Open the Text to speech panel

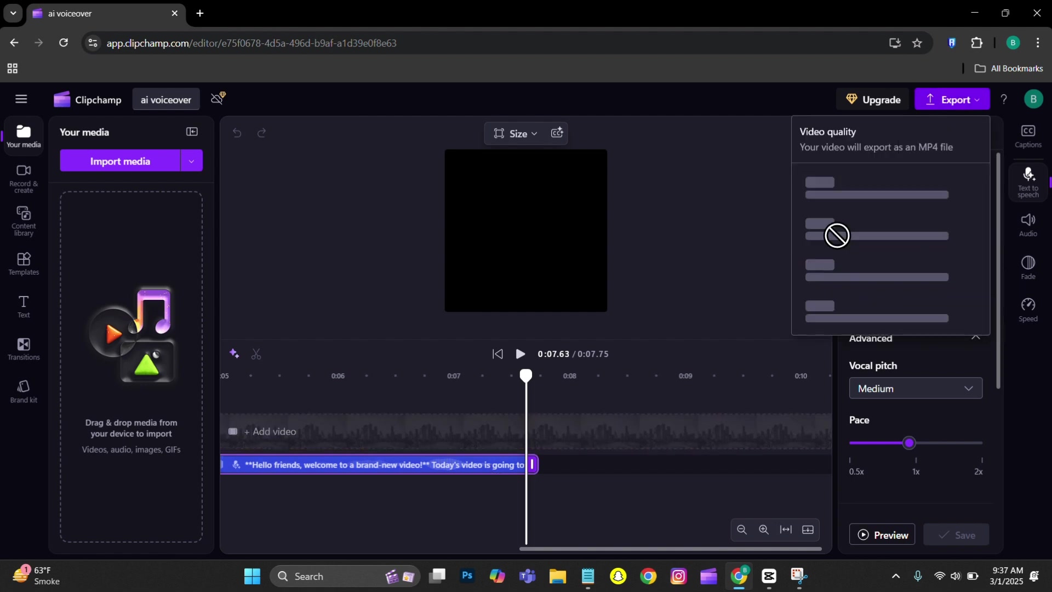[x=1028, y=181]
